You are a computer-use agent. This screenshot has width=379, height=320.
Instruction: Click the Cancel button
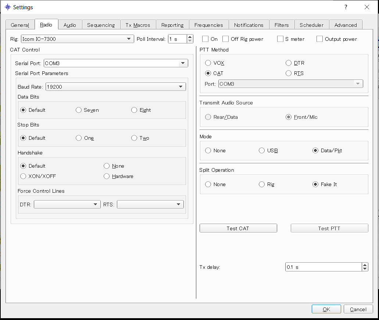pos(358,309)
